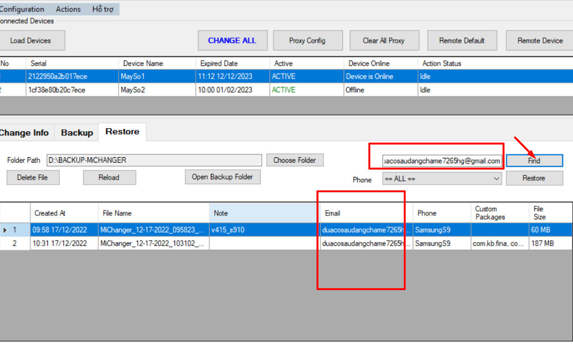Select row indicator arrow of backup 1
The height and width of the screenshot is (346, 573).
(5, 230)
